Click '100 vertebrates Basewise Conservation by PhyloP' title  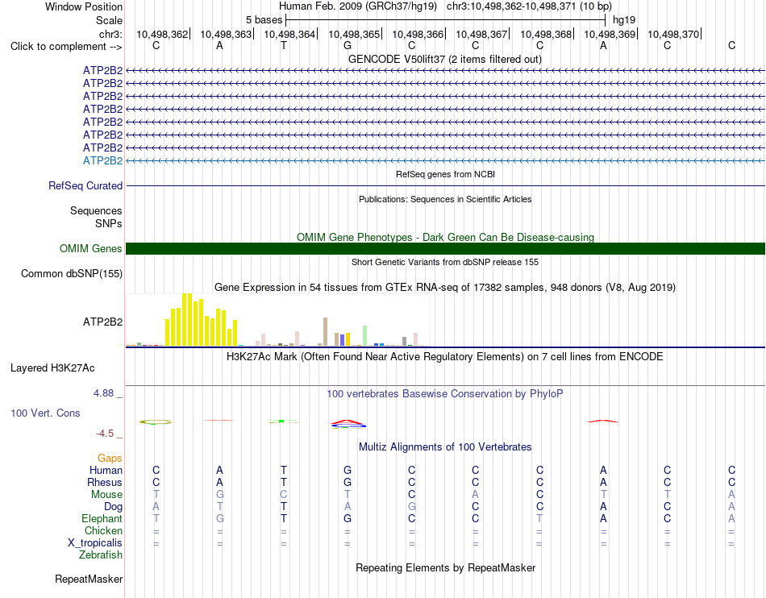[x=445, y=393]
